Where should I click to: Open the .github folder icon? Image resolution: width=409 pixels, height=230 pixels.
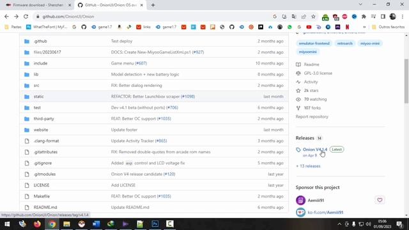[x=27, y=41]
